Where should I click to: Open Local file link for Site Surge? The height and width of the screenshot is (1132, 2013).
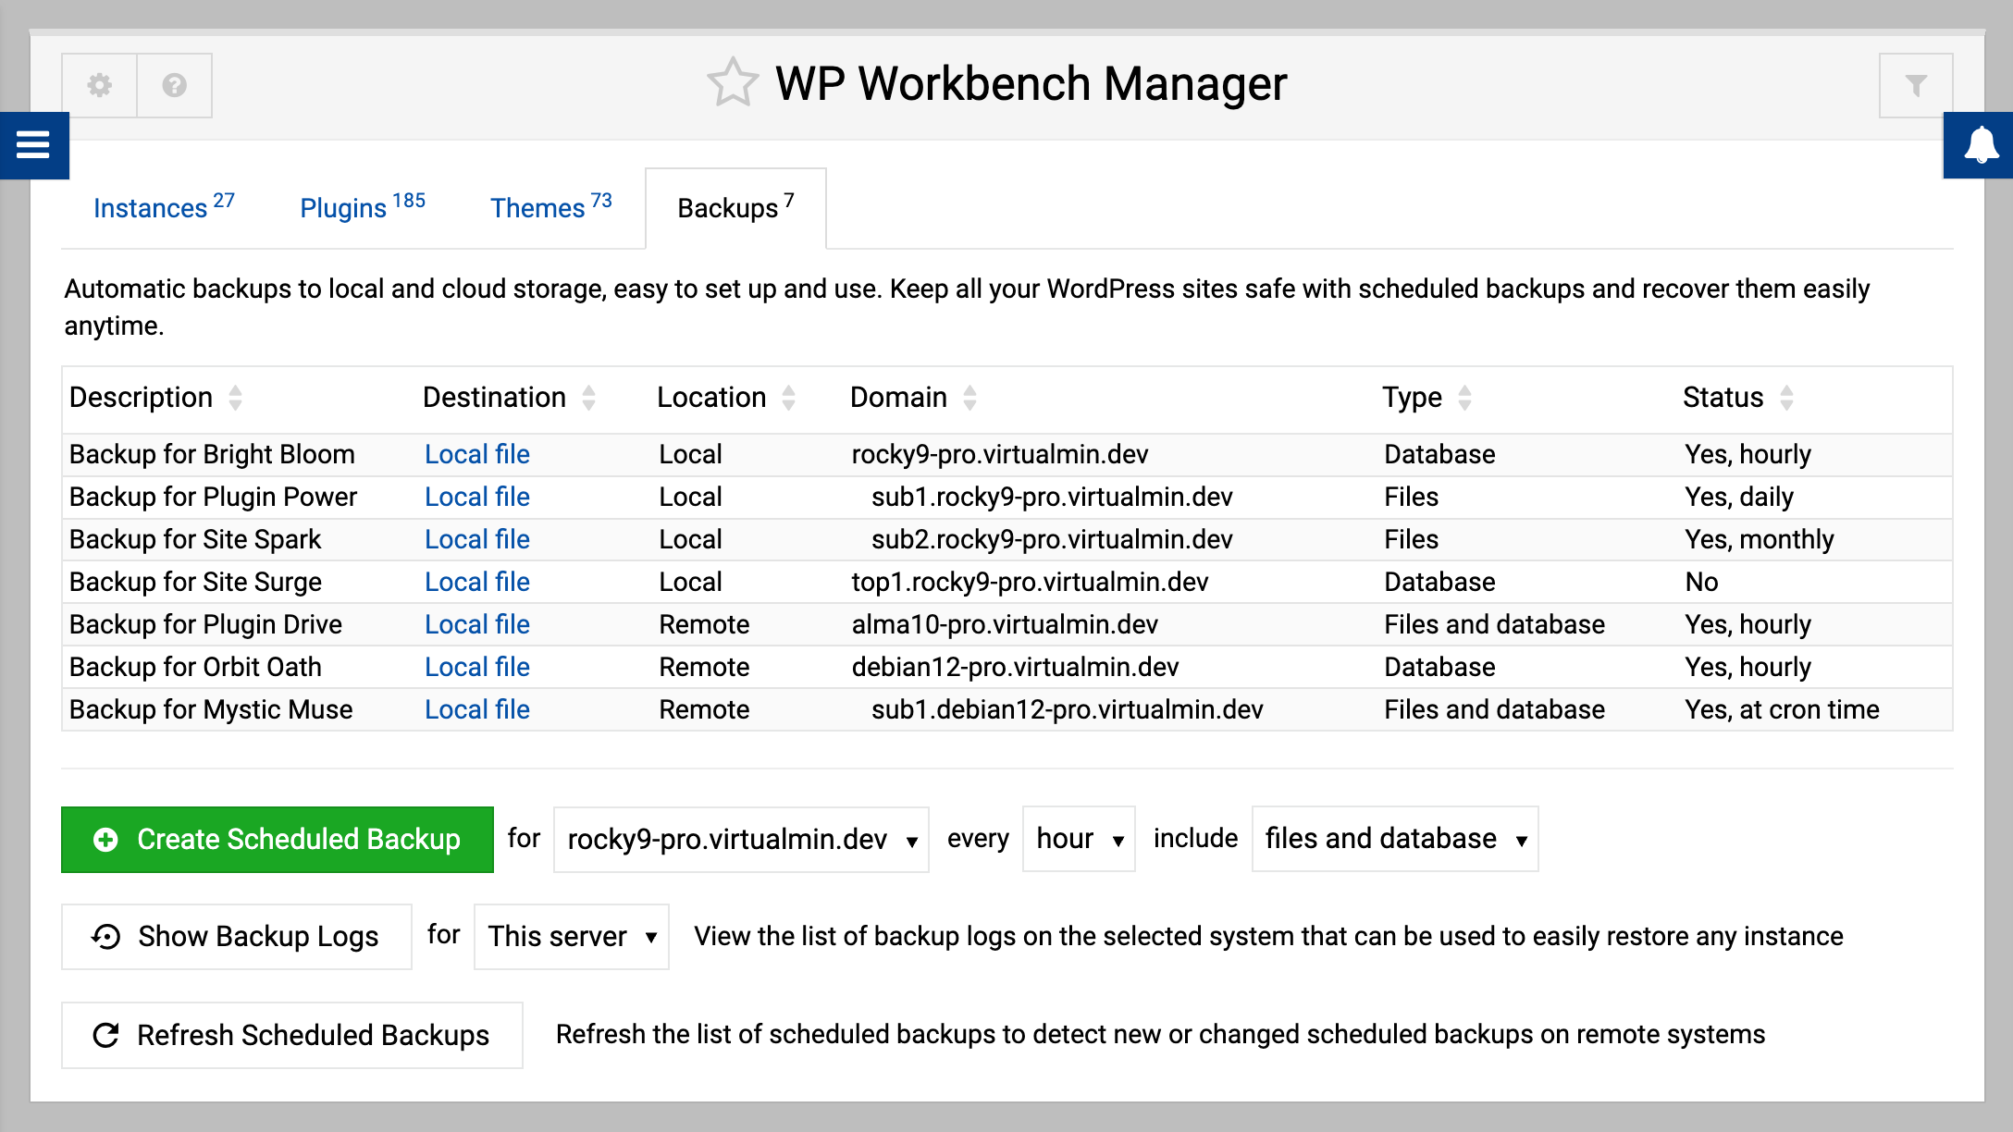(477, 582)
